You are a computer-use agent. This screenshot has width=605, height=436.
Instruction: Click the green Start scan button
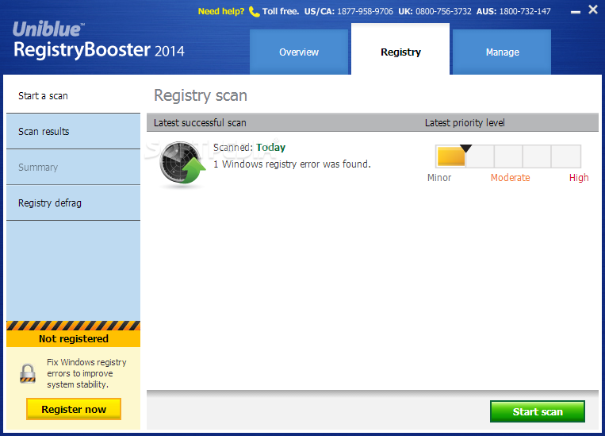[538, 411]
